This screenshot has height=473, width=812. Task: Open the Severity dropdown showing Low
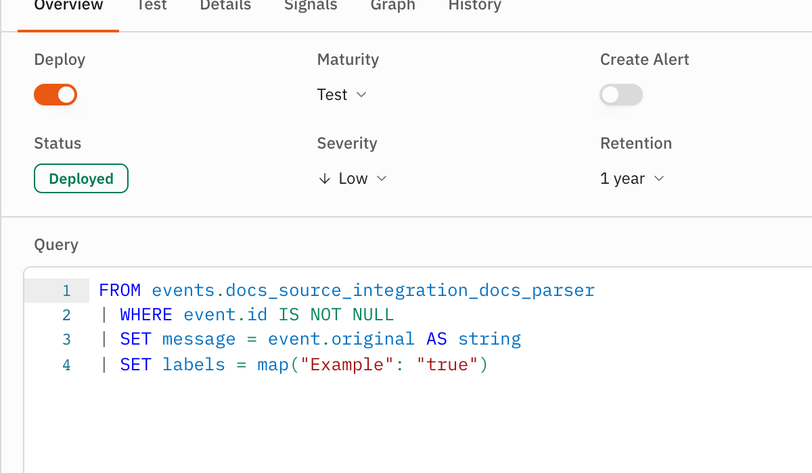pyautogui.click(x=353, y=178)
